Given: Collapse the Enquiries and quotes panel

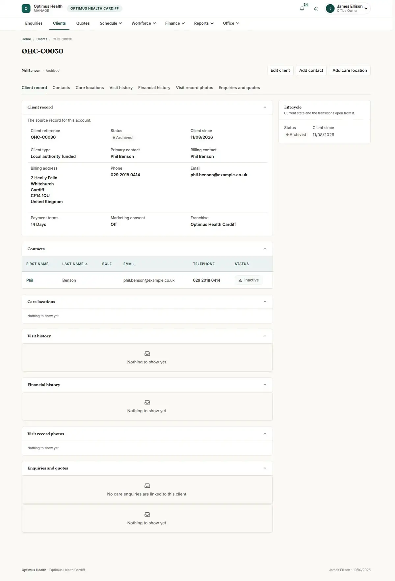Looking at the screenshot, I should coord(265,468).
